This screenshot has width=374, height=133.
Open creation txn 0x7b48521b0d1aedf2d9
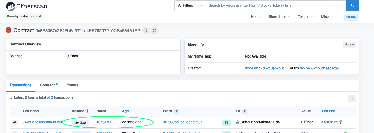(x=321, y=68)
